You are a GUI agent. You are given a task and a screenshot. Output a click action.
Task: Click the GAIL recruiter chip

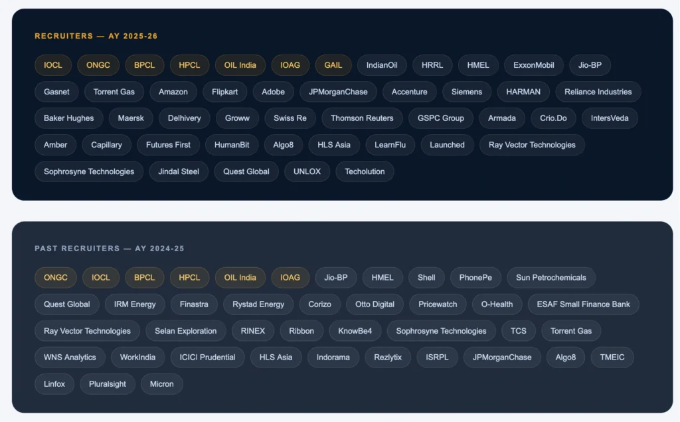click(333, 65)
